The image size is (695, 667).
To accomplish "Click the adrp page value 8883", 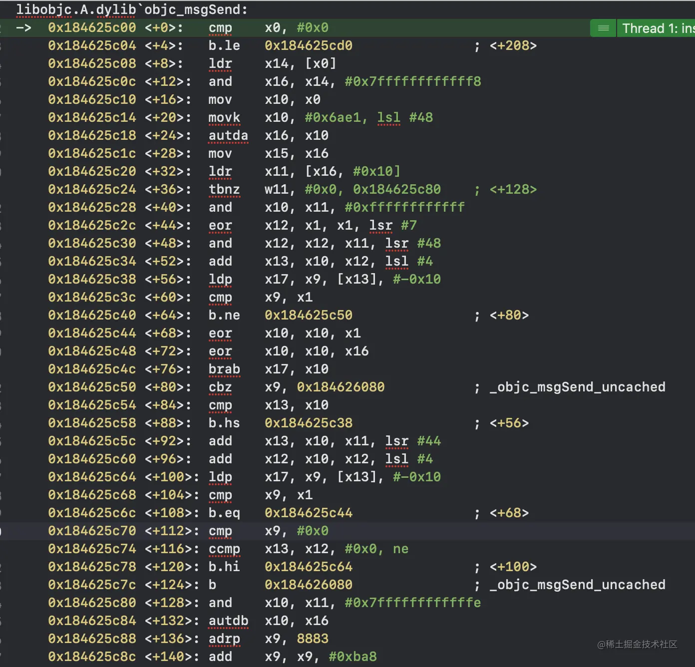I will point(313,639).
